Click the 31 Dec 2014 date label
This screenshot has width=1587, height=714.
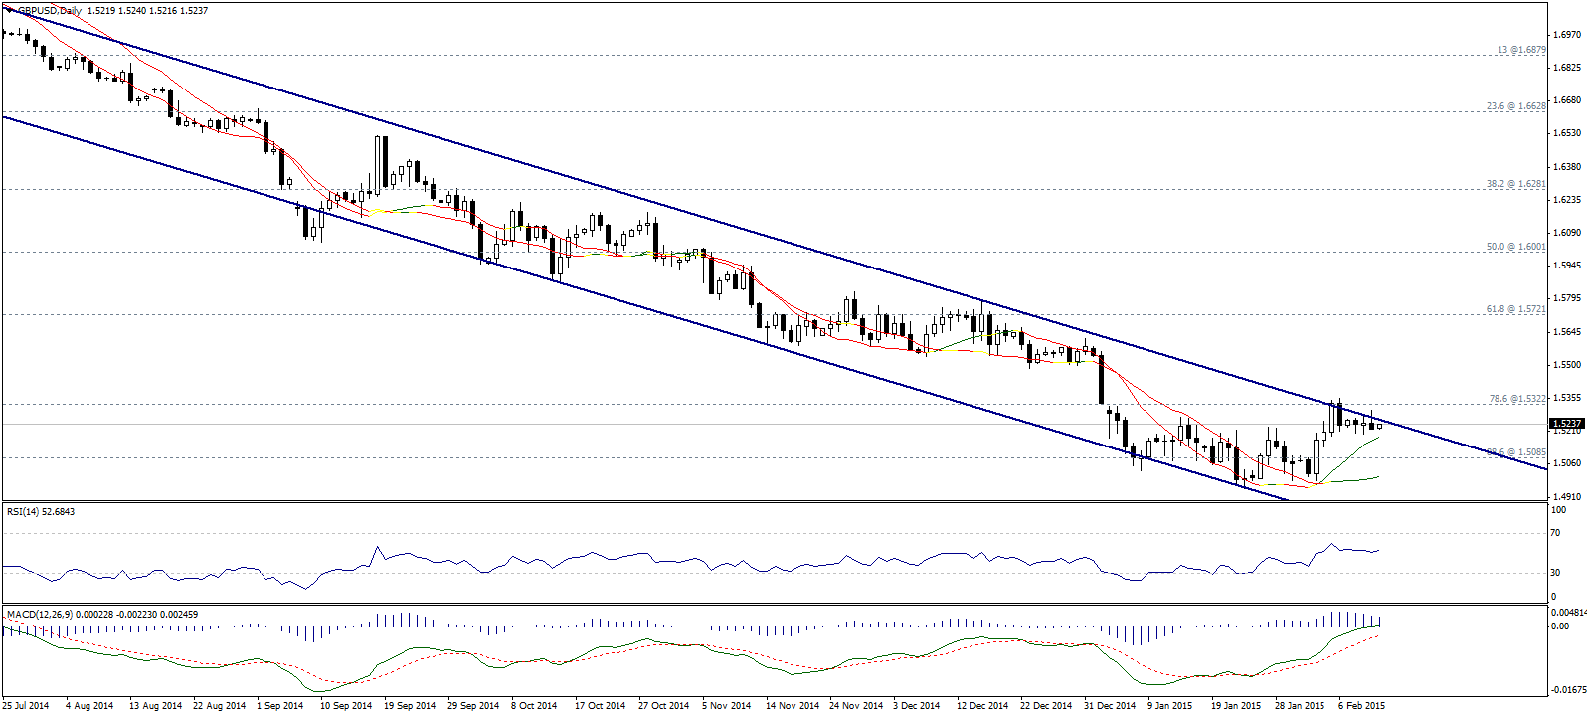coord(1110,706)
